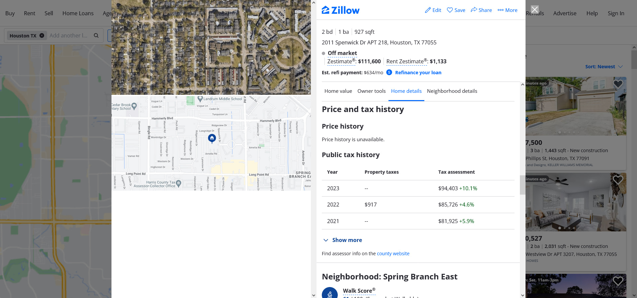Open Home Loans menu
This screenshot has width=637, height=298.
(78, 13)
